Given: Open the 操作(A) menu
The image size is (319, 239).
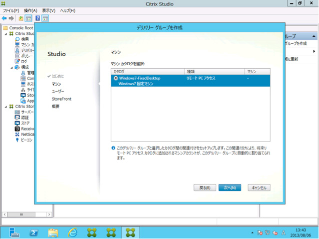Looking at the screenshot, I should coord(30,11).
